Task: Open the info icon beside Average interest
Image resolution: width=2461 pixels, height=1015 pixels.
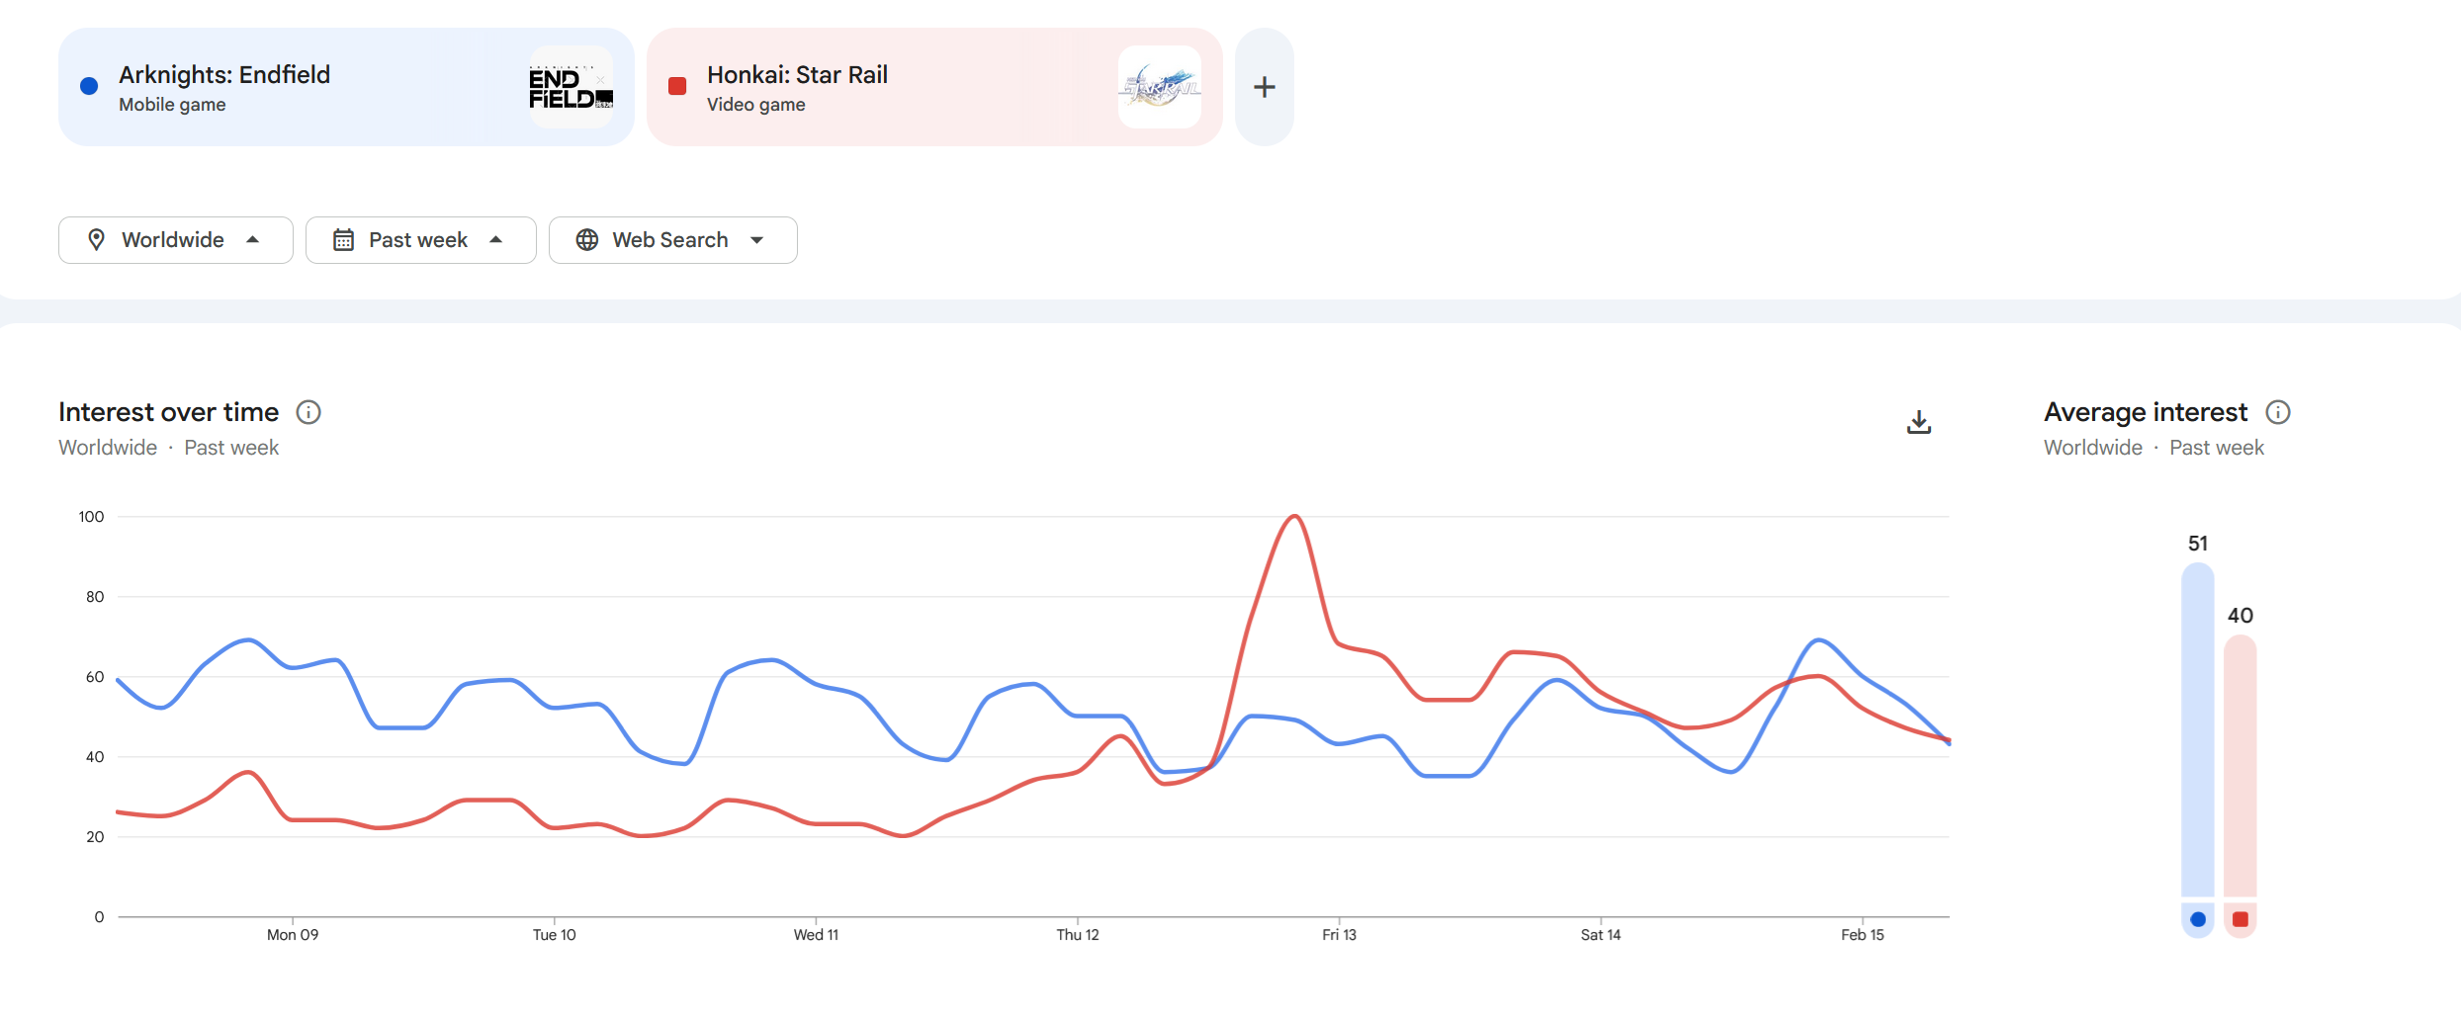Action: coord(2278,412)
